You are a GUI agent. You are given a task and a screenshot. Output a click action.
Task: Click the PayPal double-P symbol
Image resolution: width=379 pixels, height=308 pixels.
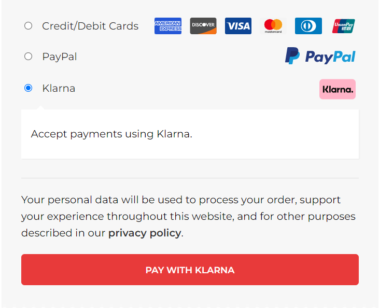[x=292, y=55]
